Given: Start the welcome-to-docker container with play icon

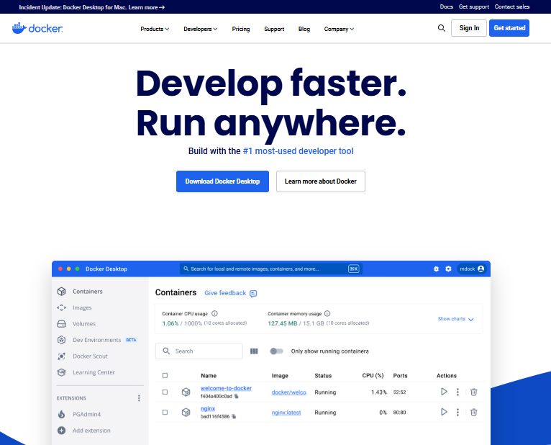Looking at the screenshot, I should pos(444,392).
